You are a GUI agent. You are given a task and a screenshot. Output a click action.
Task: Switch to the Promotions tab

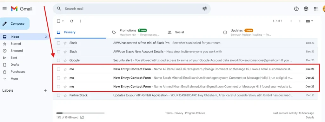pos(136,32)
